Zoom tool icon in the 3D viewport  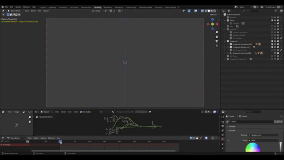[x=217, y=32]
